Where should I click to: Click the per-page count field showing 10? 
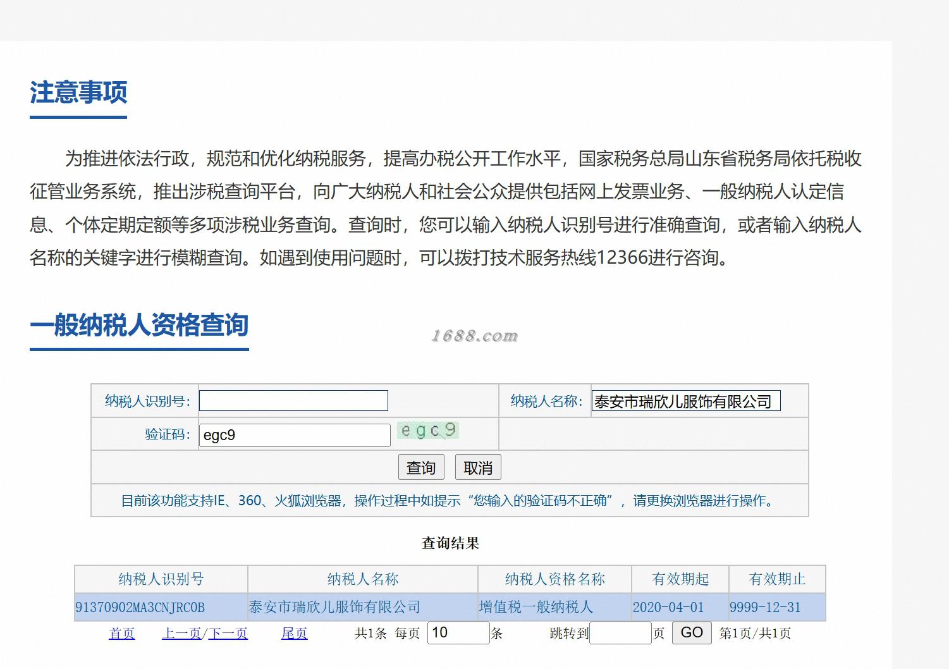pos(458,633)
